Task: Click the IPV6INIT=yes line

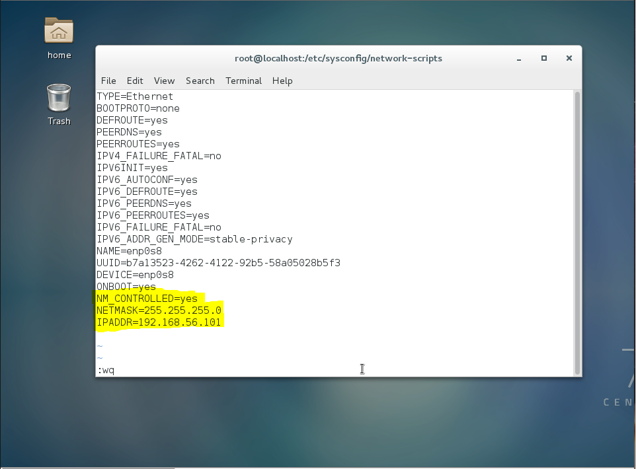Action: pyautogui.click(x=132, y=168)
